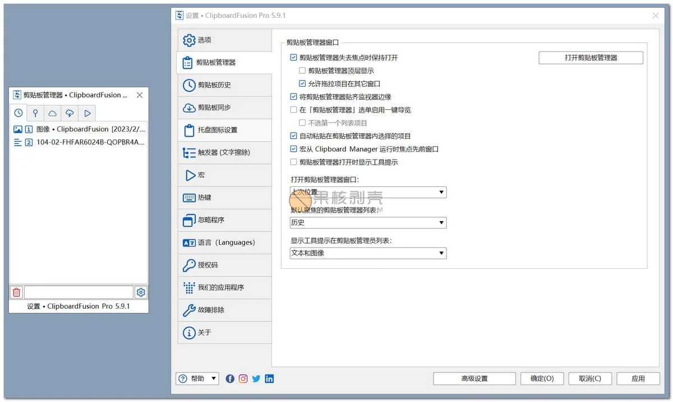Open the gear icon beside the search box
This screenshot has height=402, width=673.
click(x=141, y=292)
